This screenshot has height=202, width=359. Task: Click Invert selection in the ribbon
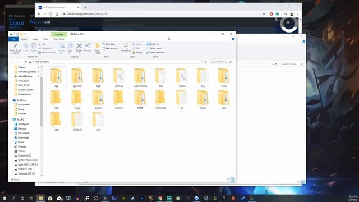[x=155, y=52]
